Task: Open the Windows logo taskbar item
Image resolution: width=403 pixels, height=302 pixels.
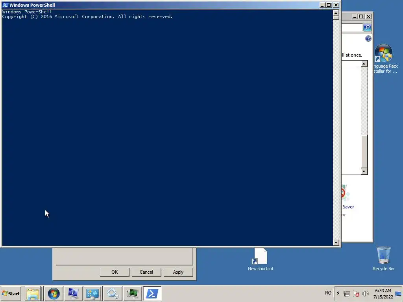Action: [x=54, y=293]
